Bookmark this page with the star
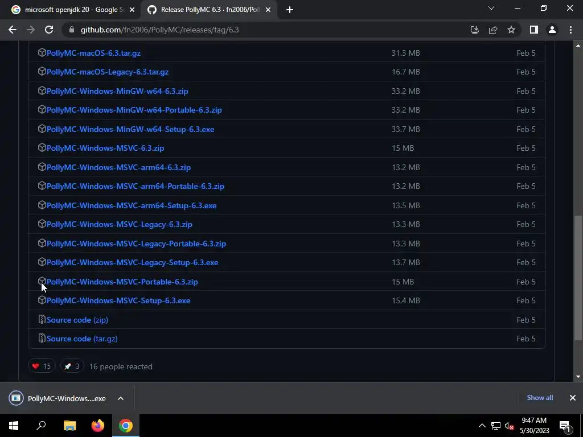The height and width of the screenshot is (437, 583). click(511, 30)
